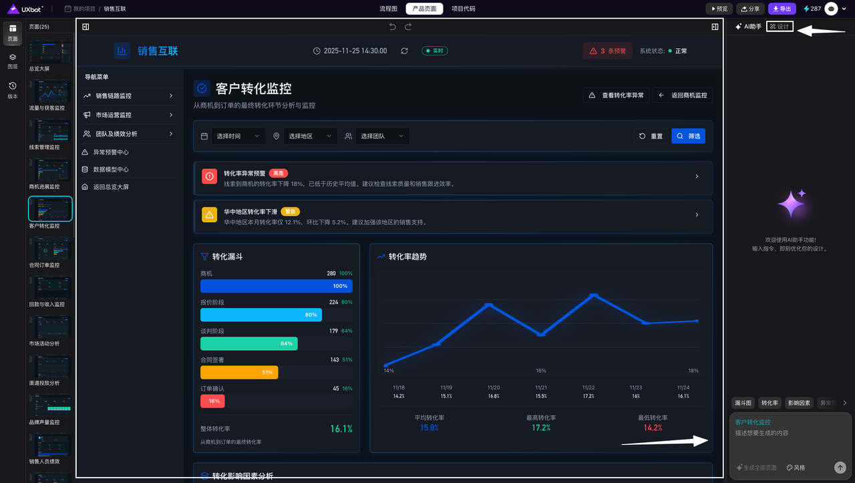The image size is (855, 483).
Task: Click the 筛选 filter button
Action: coord(688,136)
